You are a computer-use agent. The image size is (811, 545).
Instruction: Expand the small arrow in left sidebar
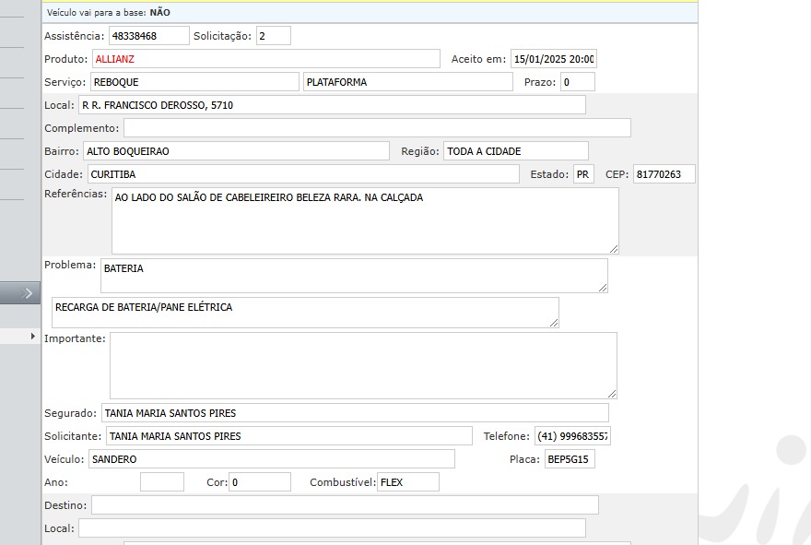click(33, 337)
